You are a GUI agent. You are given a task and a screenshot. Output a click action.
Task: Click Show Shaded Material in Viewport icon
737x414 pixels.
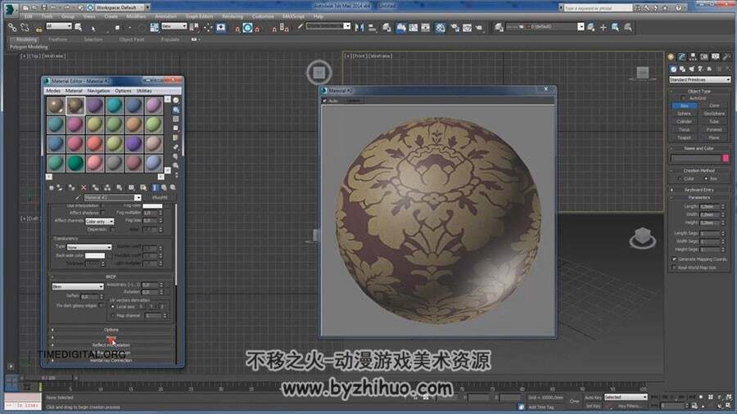[143, 187]
